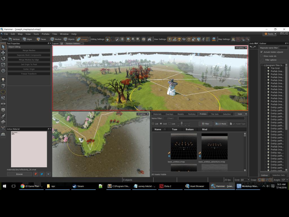Click the Undo arrow icon
Viewport: 289px width, 217px height.
click(251, 47)
